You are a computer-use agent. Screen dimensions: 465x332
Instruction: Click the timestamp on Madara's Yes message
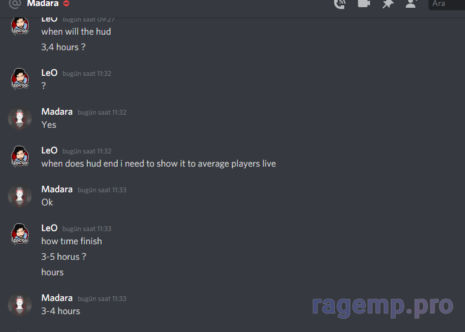[x=102, y=112]
